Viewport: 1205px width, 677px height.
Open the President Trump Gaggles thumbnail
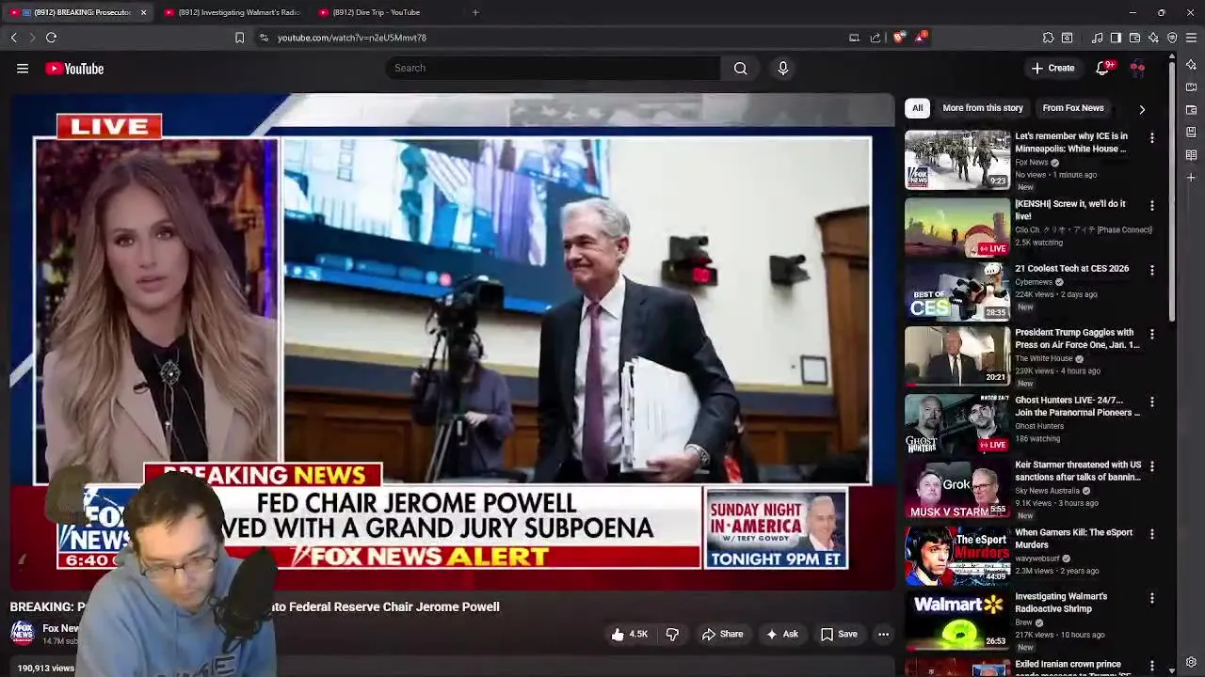(957, 355)
